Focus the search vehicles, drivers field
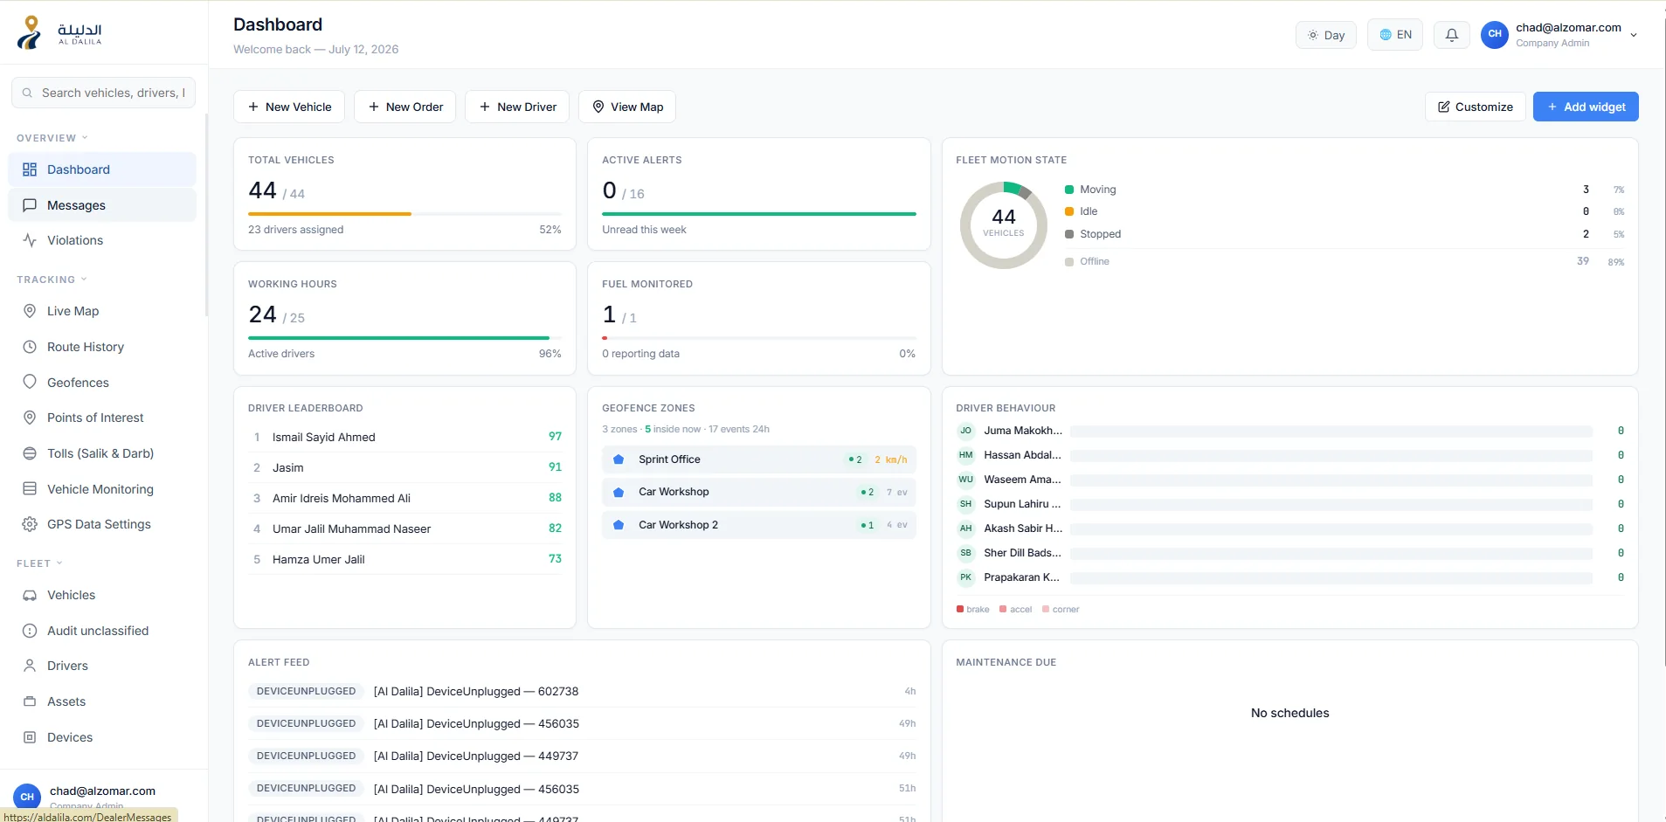This screenshot has height=822, width=1666. (x=103, y=93)
